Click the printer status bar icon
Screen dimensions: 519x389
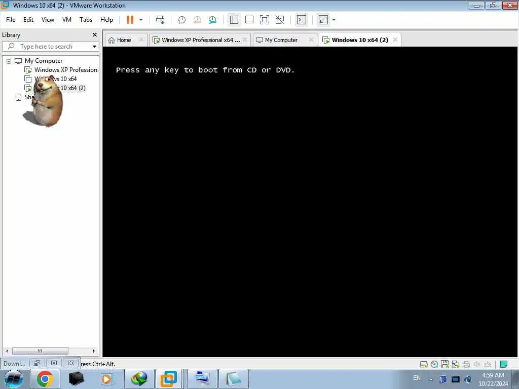coord(466,364)
